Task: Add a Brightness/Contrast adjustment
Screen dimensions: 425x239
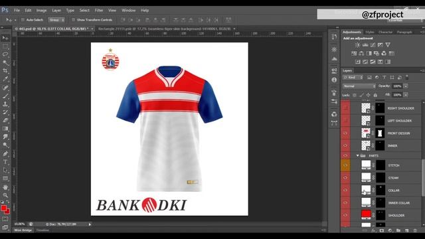Action: pos(357,45)
